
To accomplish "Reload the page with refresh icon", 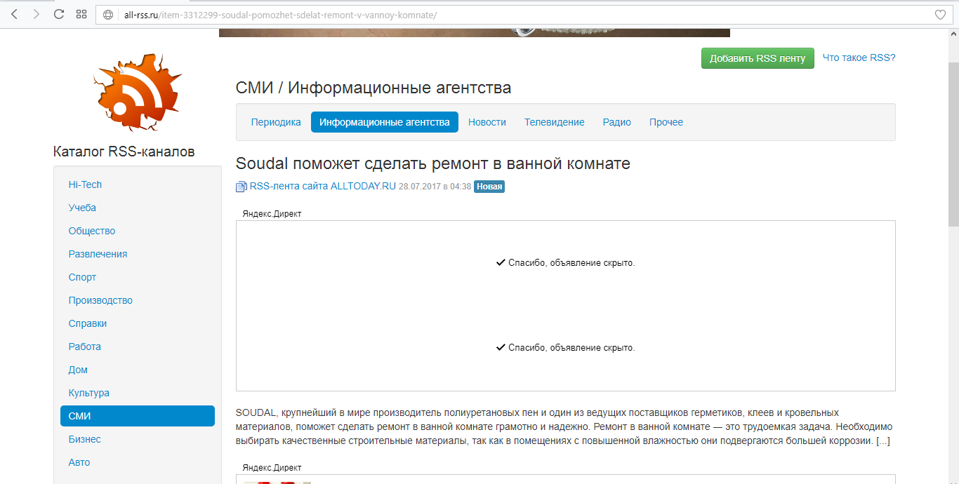I will click(x=59, y=14).
